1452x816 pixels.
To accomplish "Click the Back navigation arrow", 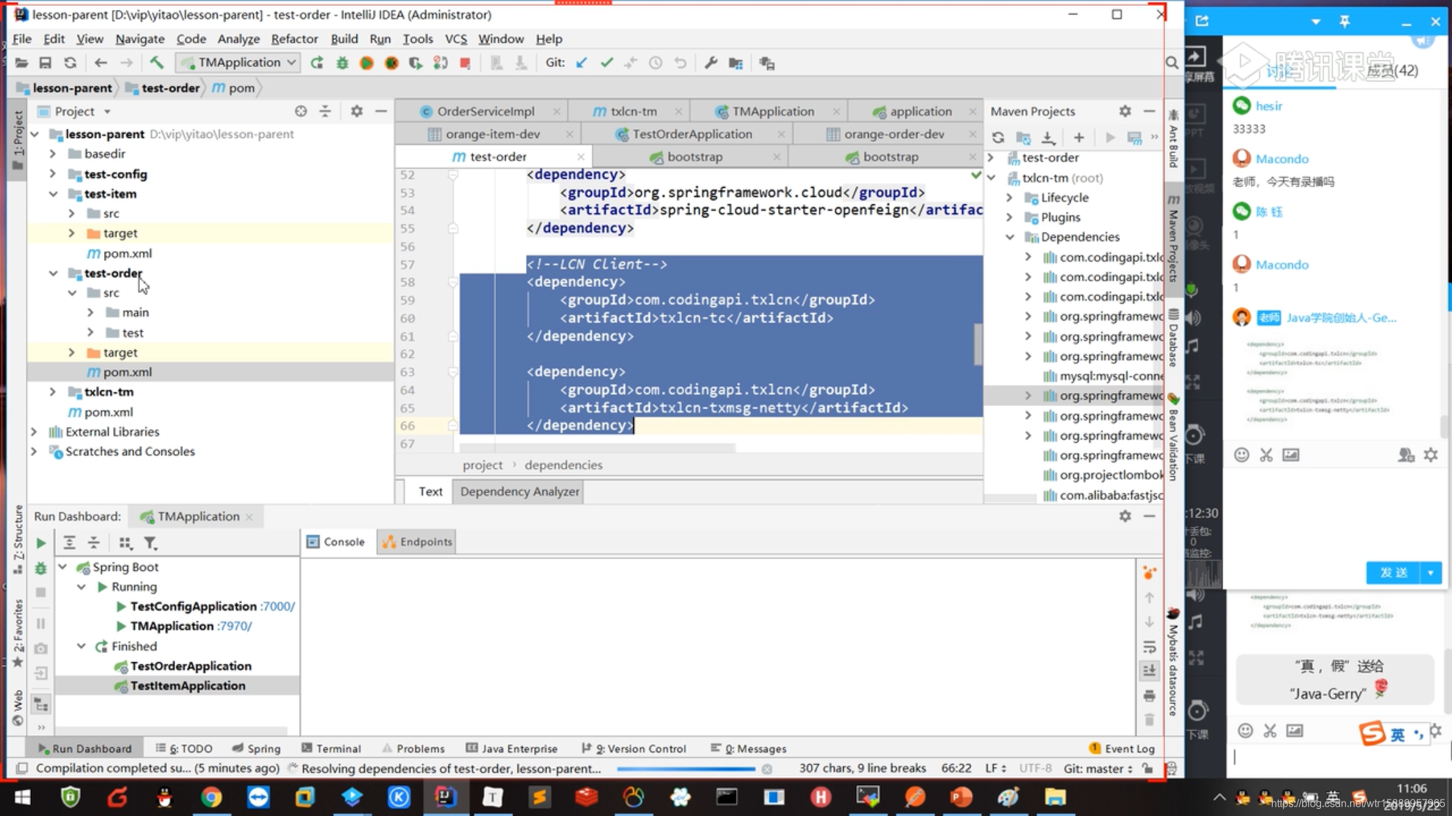I will point(101,63).
